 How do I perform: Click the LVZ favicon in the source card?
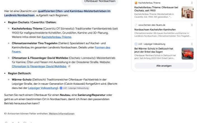tap(136, 44)
